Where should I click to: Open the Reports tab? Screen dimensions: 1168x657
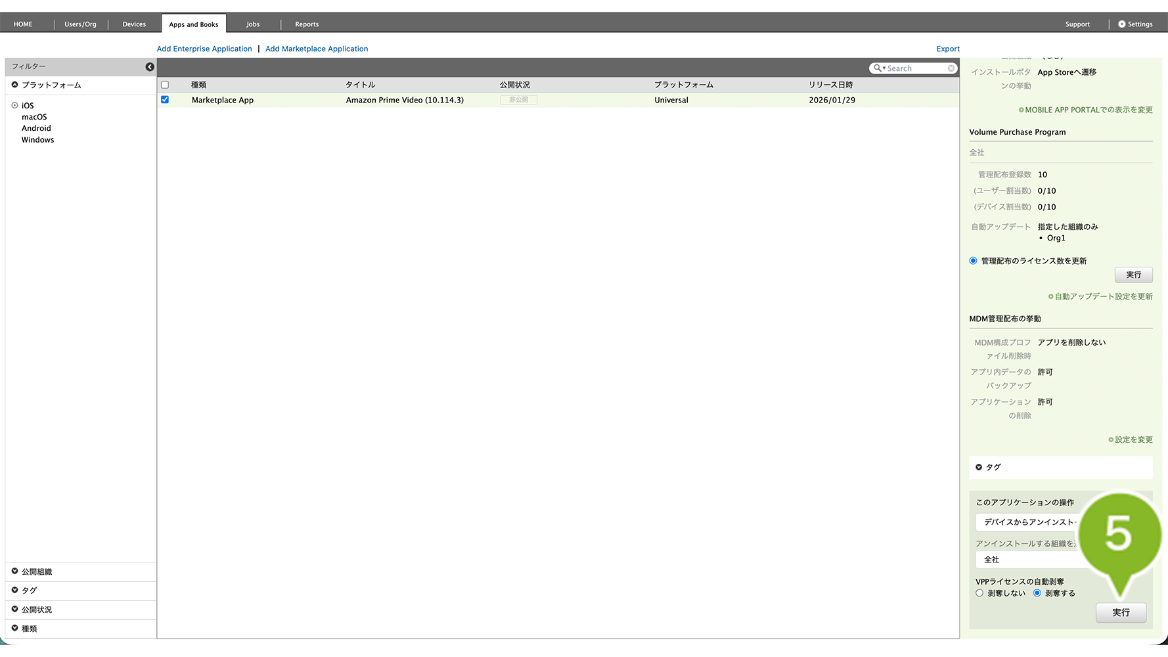307,24
